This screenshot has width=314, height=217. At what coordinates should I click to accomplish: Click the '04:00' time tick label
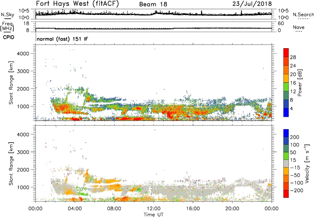coord(75,209)
